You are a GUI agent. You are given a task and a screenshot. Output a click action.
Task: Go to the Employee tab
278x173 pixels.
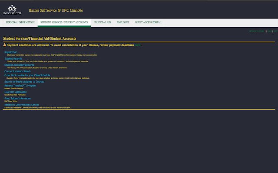[x=123, y=22]
